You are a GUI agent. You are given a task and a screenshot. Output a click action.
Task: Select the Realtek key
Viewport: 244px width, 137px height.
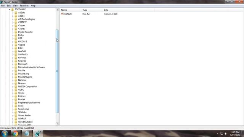21,99
